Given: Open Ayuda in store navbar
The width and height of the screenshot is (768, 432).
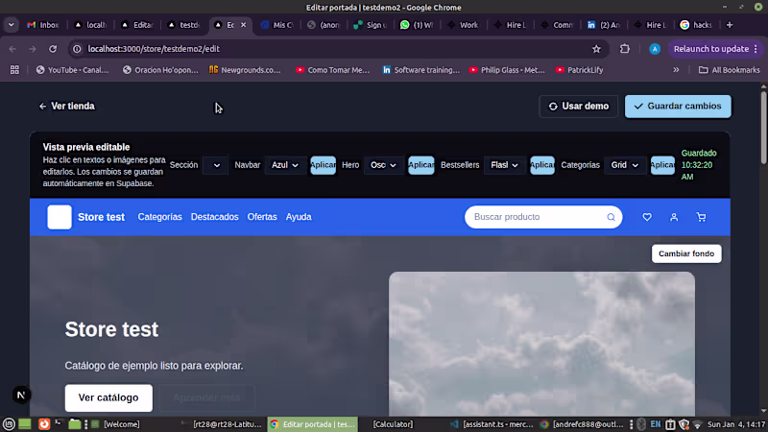Looking at the screenshot, I should [299, 217].
